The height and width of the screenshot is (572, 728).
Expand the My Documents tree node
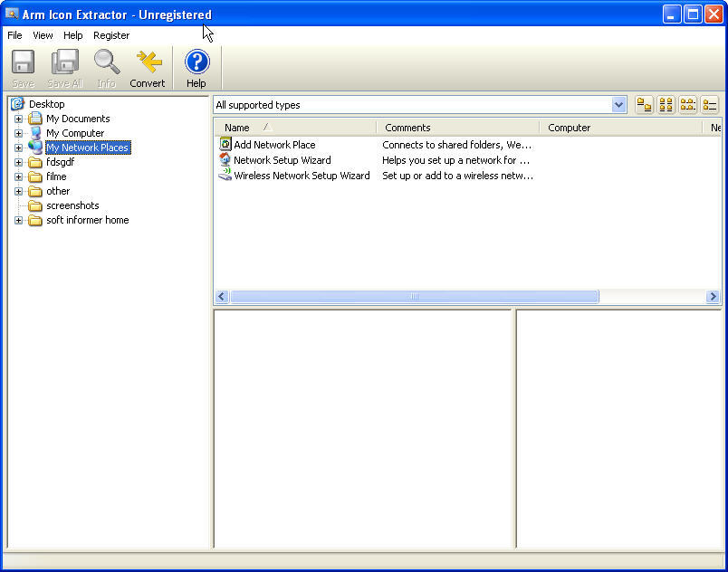tap(19, 119)
